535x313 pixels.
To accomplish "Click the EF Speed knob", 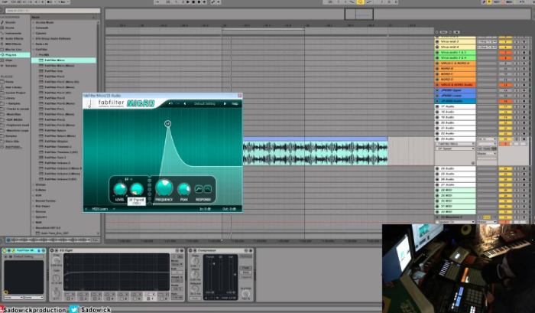I will tap(137, 189).
